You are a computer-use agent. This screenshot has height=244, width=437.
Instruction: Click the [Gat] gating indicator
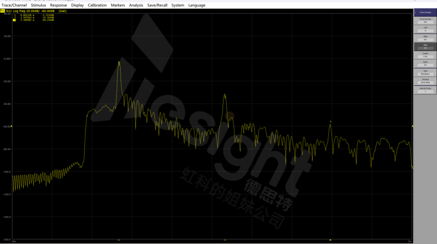[x=63, y=11]
